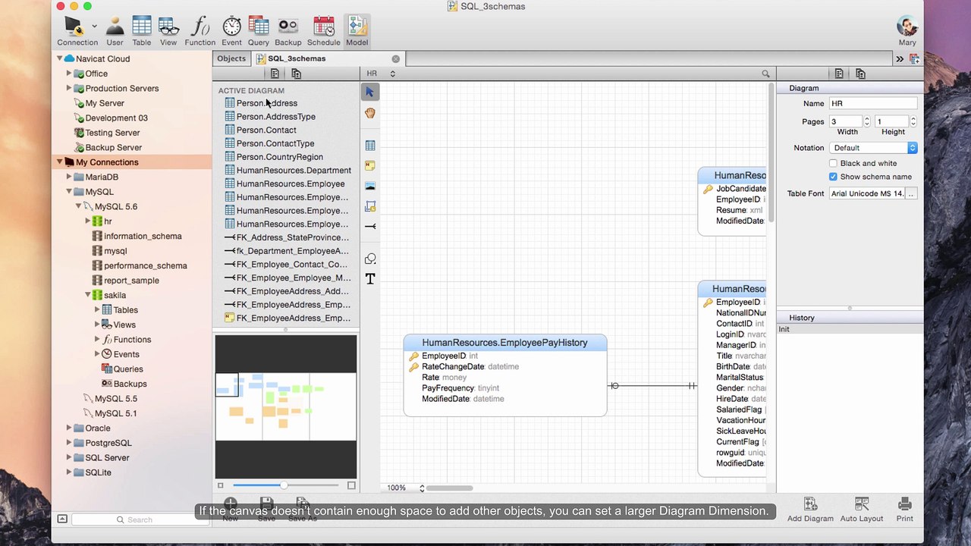971x546 pixels.
Task: Toggle Show schema name checkbox
Action: [833, 177]
